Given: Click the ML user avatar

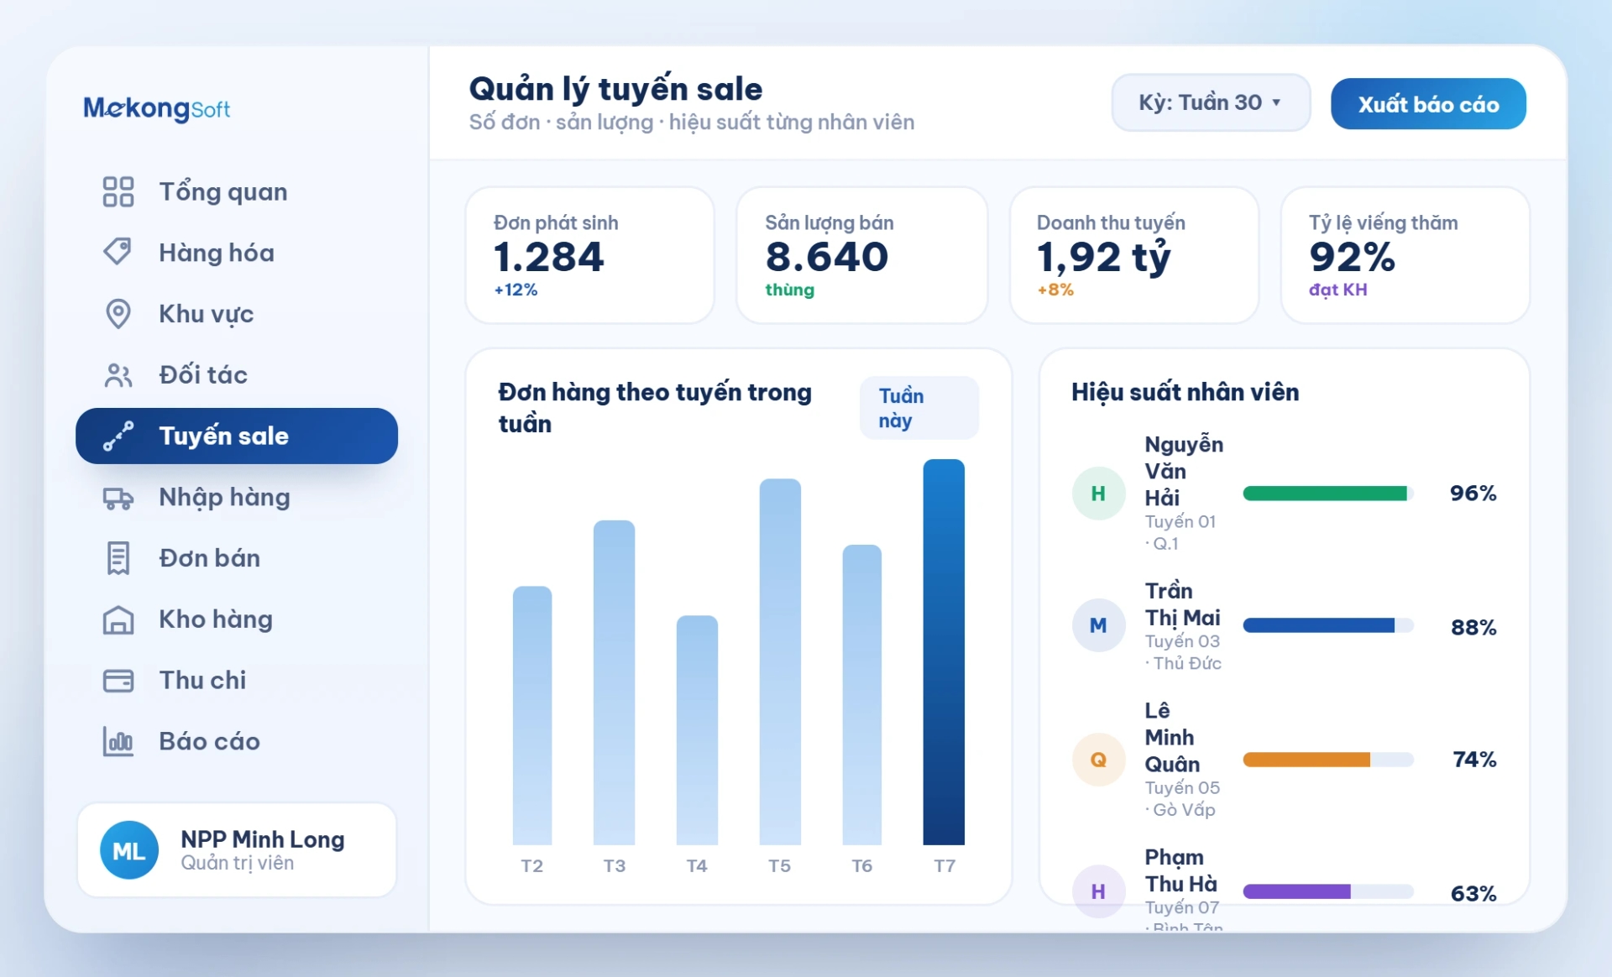Looking at the screenshot, I should 129,850.
